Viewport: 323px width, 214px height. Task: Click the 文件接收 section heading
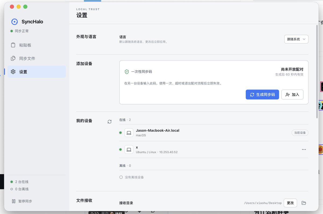point(84,201)
